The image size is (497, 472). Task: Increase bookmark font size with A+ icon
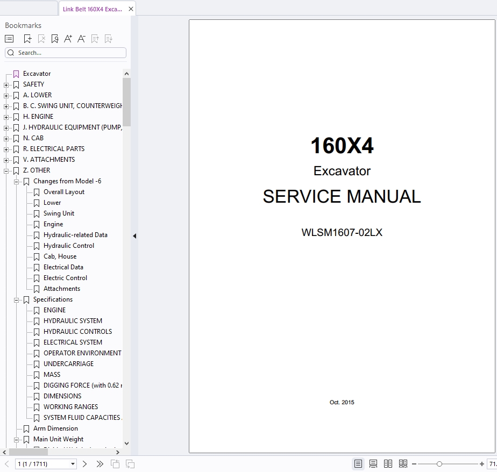[x=68, y=39]
